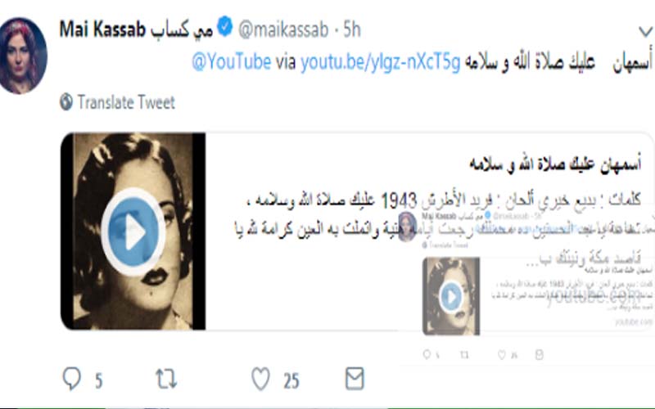The image size is (655, 409).
Task: Click the globe icon beside Translate Tweet
Action: coord(66,101)
